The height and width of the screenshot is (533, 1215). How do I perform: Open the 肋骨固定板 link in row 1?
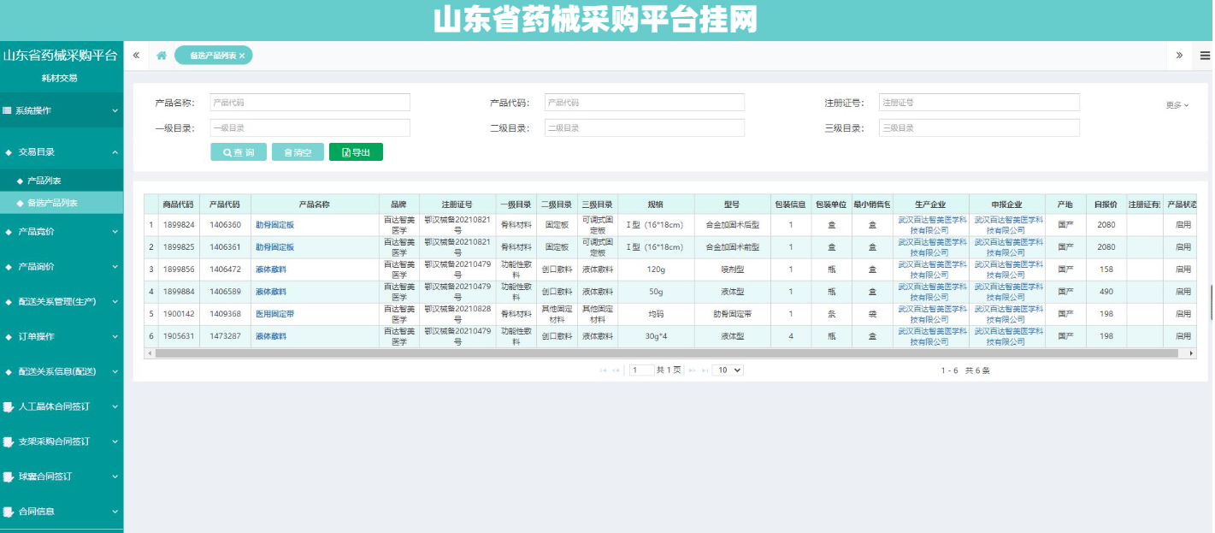pyautogui.click(x=274, y=225)
